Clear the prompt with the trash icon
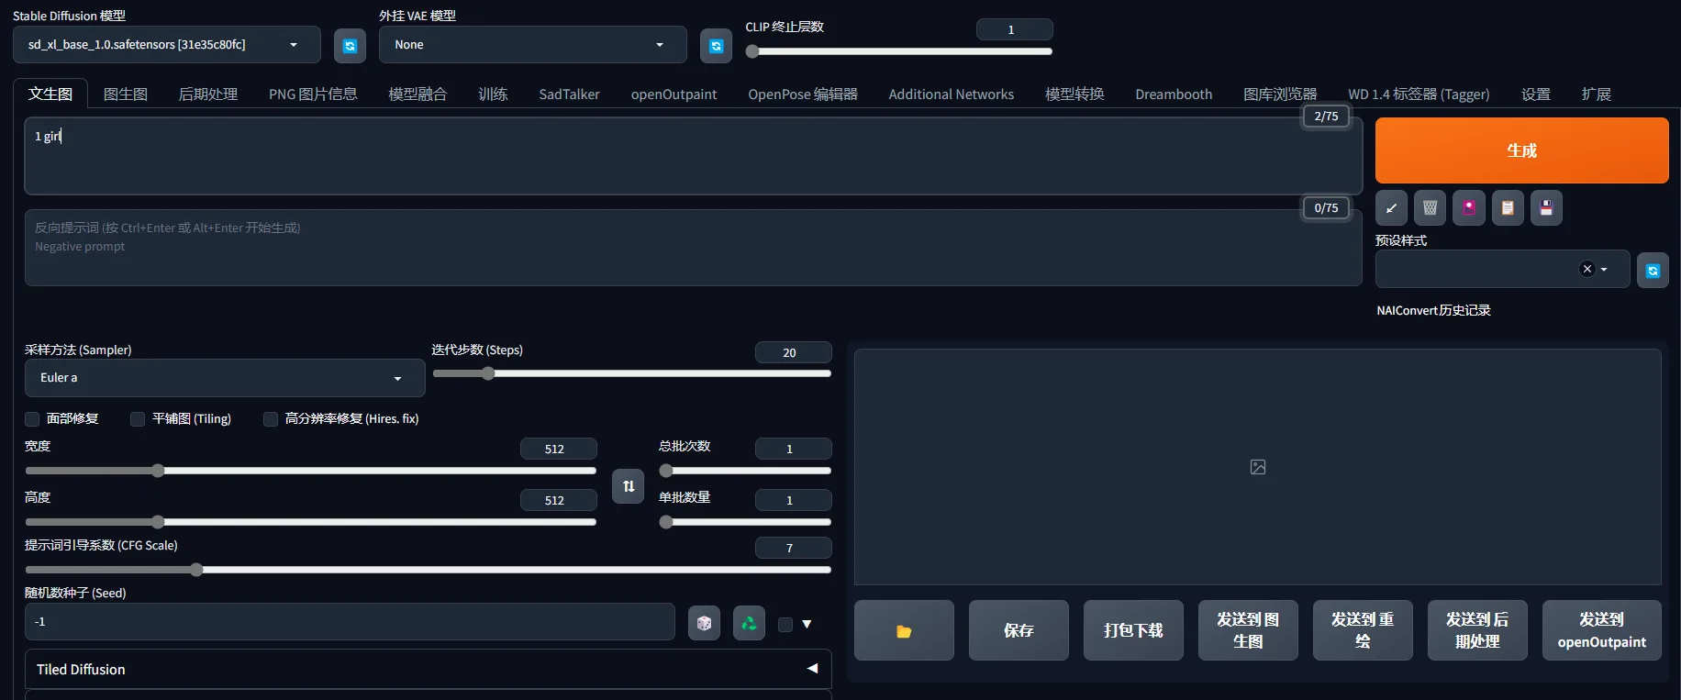 tap(1430, 208)
